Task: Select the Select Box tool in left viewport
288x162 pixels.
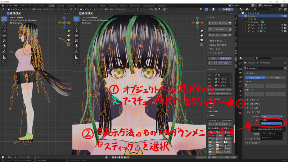Action: [x=4, y=19]
